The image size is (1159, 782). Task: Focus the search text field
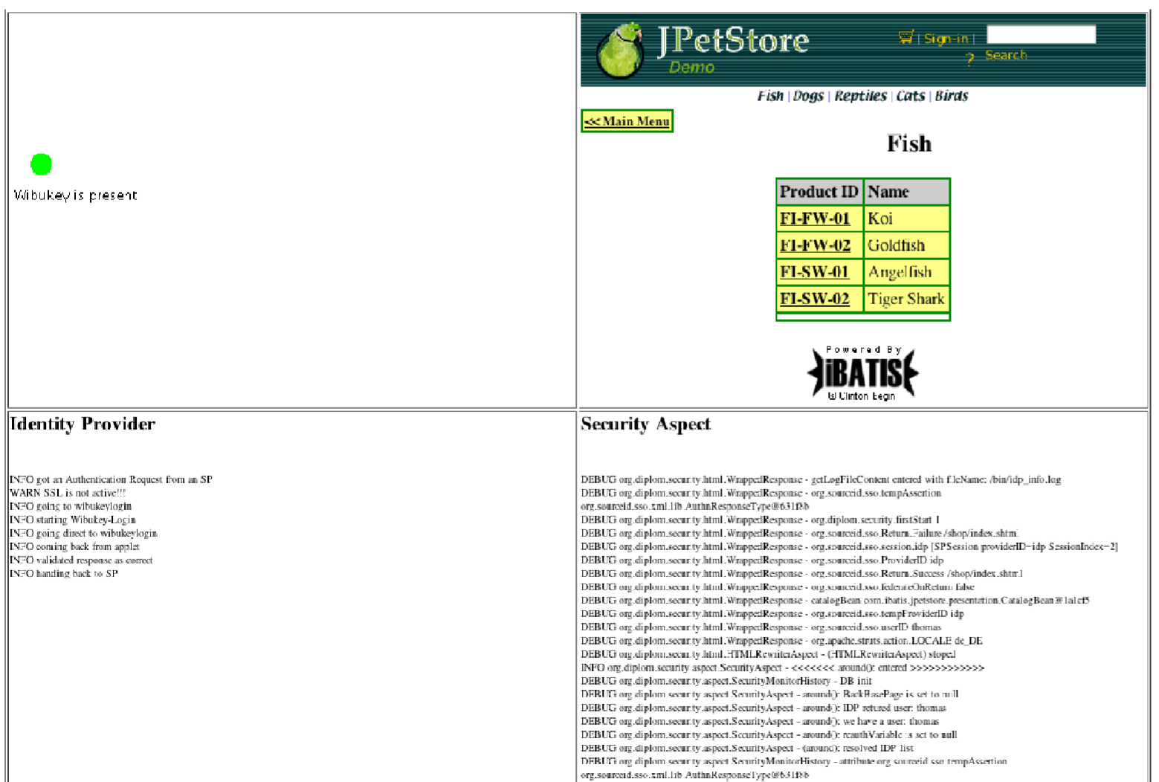[x=1041, y=34]
